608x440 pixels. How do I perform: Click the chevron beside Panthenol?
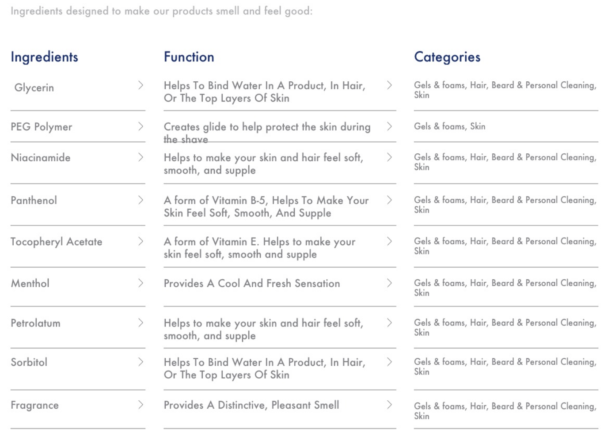141,200
